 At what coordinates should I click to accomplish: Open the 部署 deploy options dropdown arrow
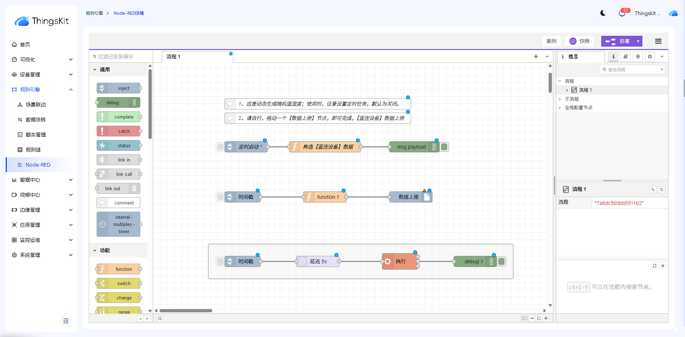click(638, 41)
